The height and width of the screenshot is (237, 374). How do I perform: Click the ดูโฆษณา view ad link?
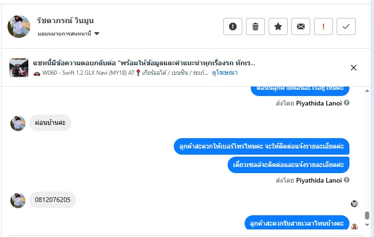225,73
